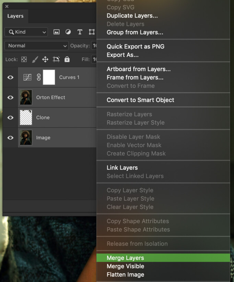The image size is (234, 282).
Task: Filter for adjustment layers
Action: (x=68, y=32)
